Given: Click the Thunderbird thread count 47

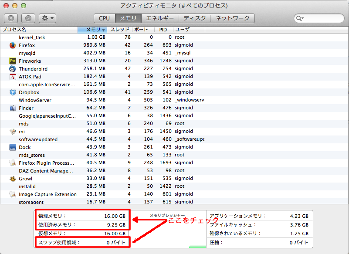Looking at the screenshot, I should tap(128, 68).
